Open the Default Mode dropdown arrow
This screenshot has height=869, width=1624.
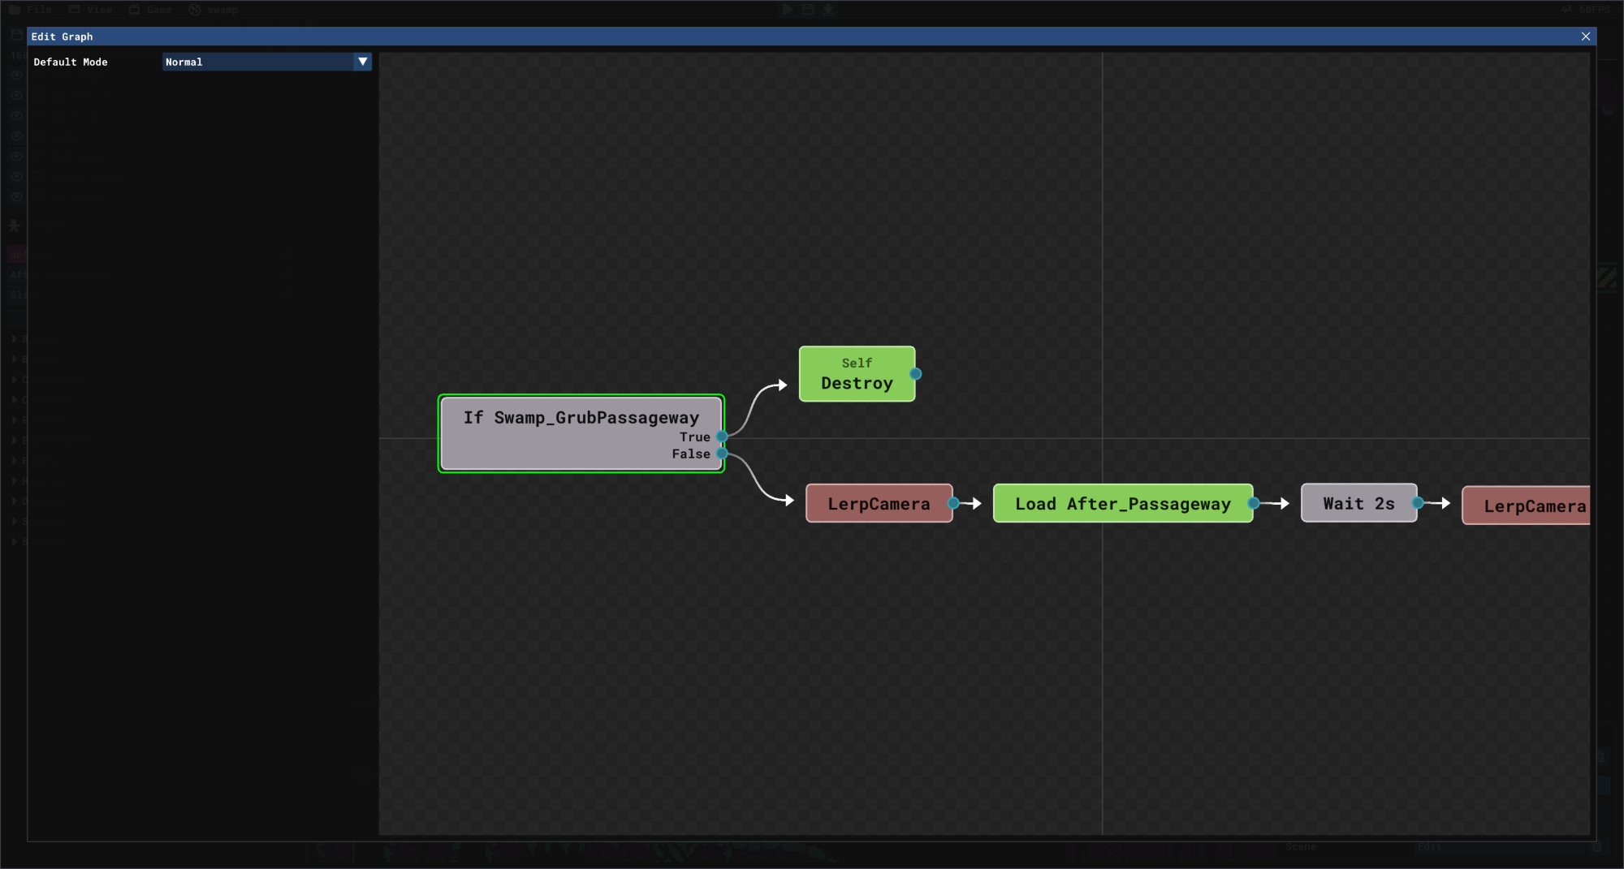362,62
